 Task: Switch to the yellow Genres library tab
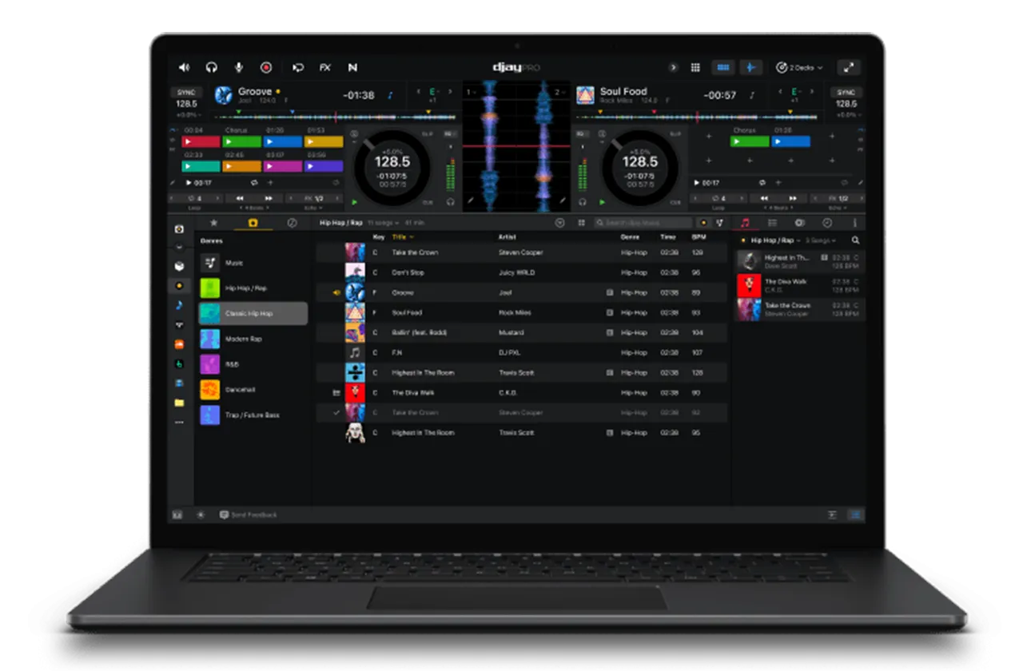pos(253,223)
